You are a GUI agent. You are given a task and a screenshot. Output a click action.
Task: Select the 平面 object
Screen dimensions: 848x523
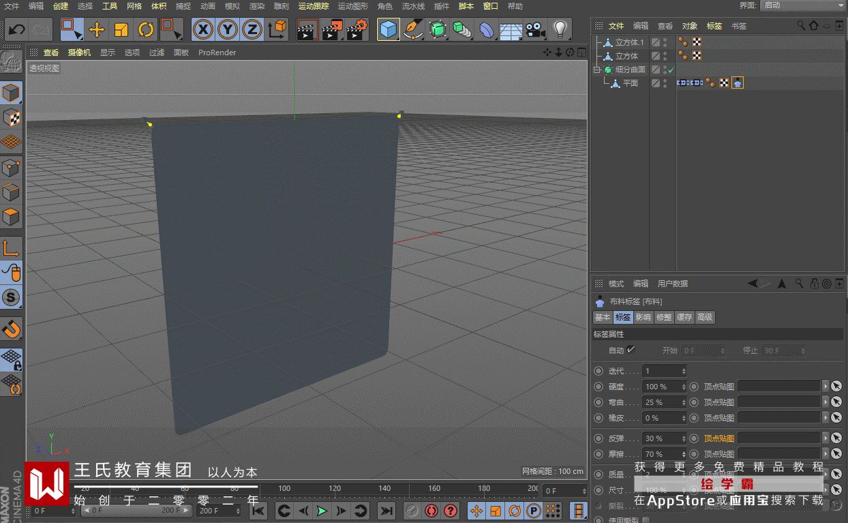click(x=631, y=83)
